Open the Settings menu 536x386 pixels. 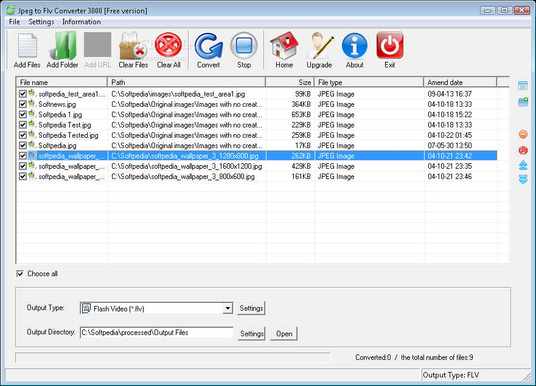(x=41, y=22)
